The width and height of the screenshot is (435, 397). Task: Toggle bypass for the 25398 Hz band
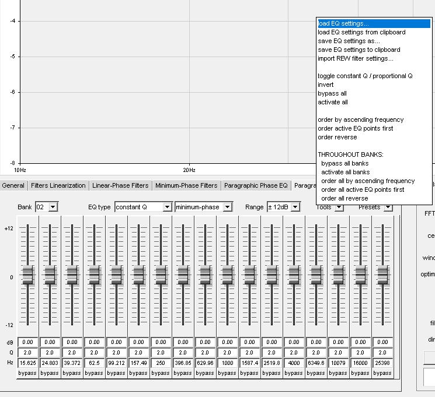click(382, 373)
